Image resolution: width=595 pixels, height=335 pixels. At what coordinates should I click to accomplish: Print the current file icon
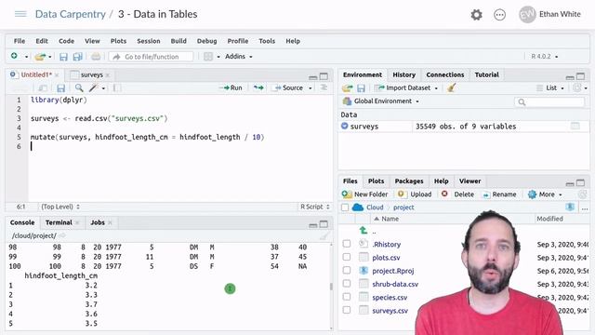click(x=96, y=57)
